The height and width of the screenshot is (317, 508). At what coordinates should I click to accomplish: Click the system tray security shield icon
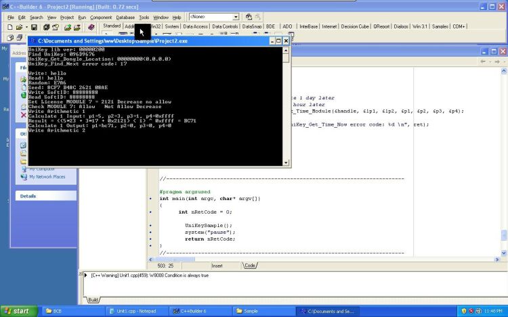(x=464, y=311)
